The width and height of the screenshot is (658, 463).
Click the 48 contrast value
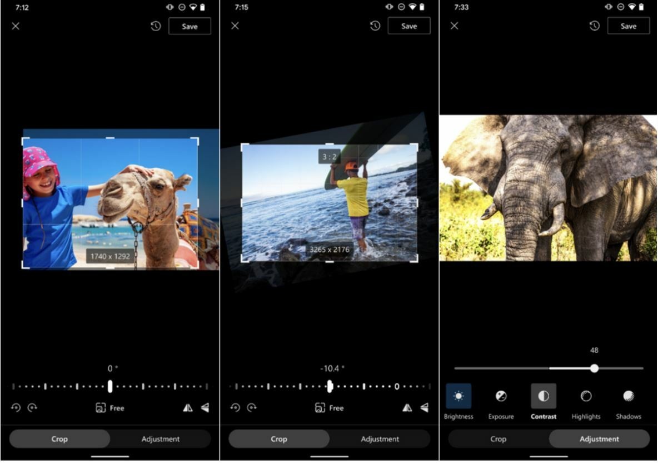(594, 350)
